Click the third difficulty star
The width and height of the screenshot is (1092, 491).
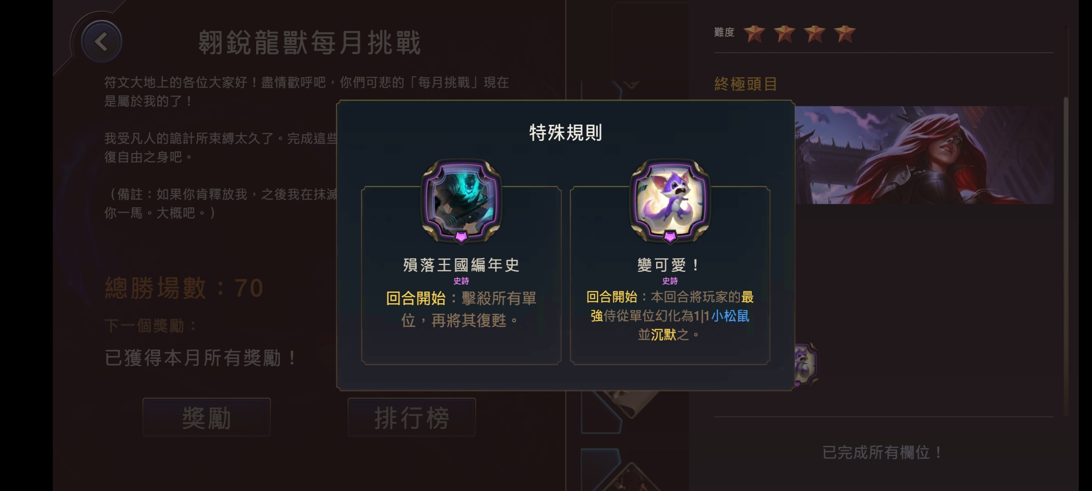pyautogui.click(x=814, y=33)
